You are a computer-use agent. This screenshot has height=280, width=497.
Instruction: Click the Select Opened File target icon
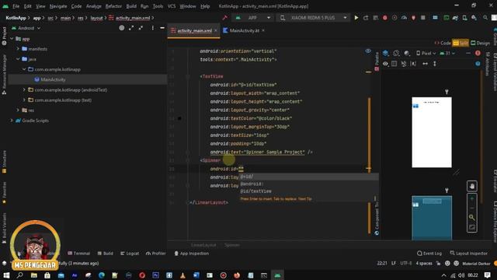121,28
